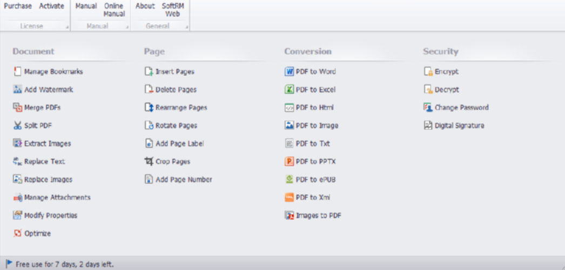Viewport: 565px width, 270px height.
Task: Click Activate in the ribbon
Action: click(51, 6)
